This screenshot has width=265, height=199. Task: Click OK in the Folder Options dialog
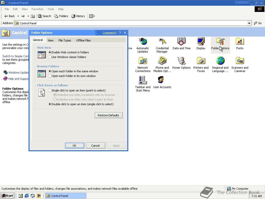pyautogui.click(x=74, y=146)
